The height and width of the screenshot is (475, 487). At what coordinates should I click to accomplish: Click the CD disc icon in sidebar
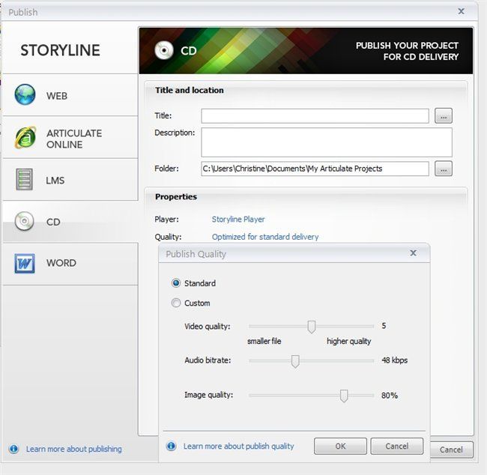[24, 221]
